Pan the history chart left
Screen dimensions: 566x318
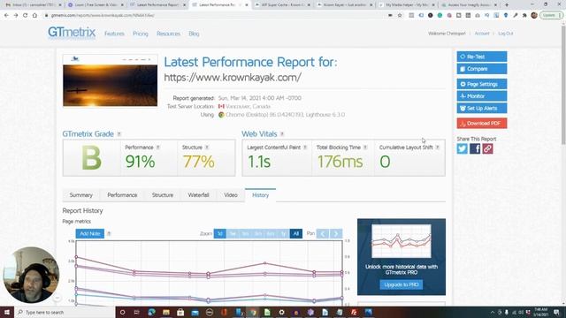coord(323,233)
